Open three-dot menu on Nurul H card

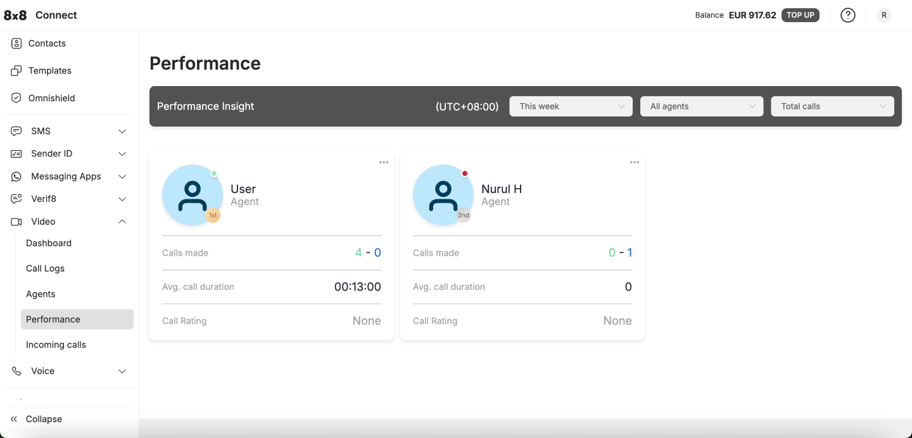pos(635,163)
